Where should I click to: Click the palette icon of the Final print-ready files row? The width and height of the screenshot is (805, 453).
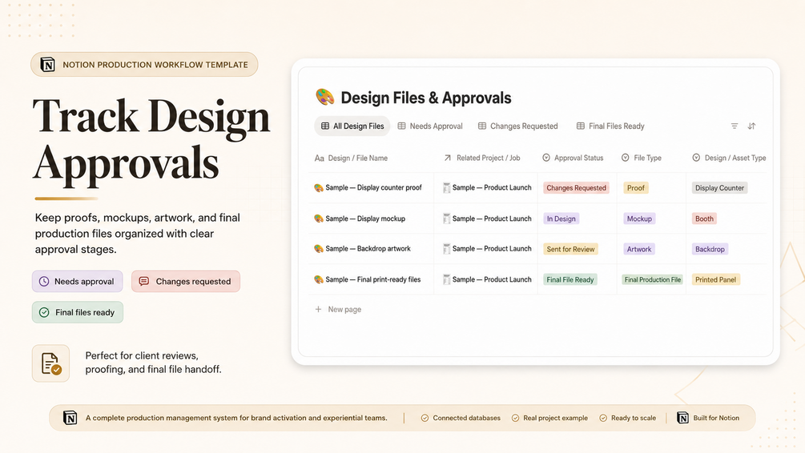click(x=319, y=279)
